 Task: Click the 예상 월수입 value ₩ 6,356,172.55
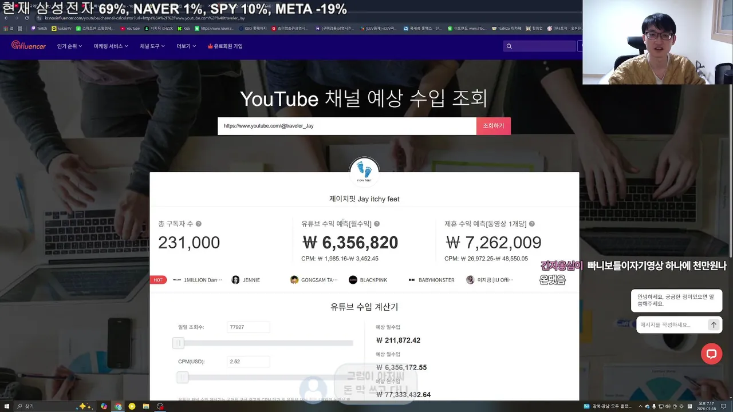(x=401, y=367)
